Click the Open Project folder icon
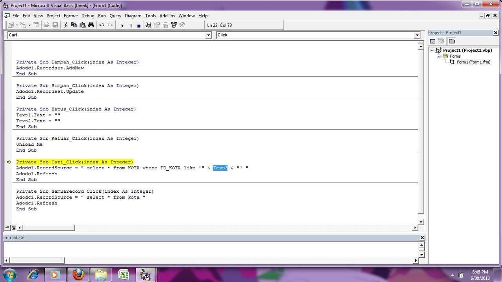Image resolution: width=502 pixels, height=282 pixels. [x=46, y=25]
